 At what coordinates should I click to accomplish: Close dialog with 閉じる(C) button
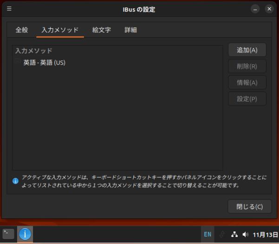(x=250, y=207)
